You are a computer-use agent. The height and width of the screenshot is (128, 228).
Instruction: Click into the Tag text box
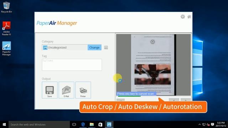(72, 65)
